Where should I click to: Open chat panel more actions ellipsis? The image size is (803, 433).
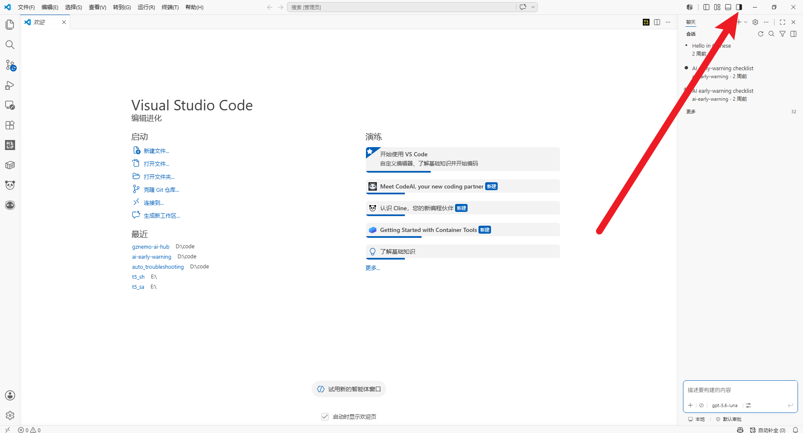(766, 22)
